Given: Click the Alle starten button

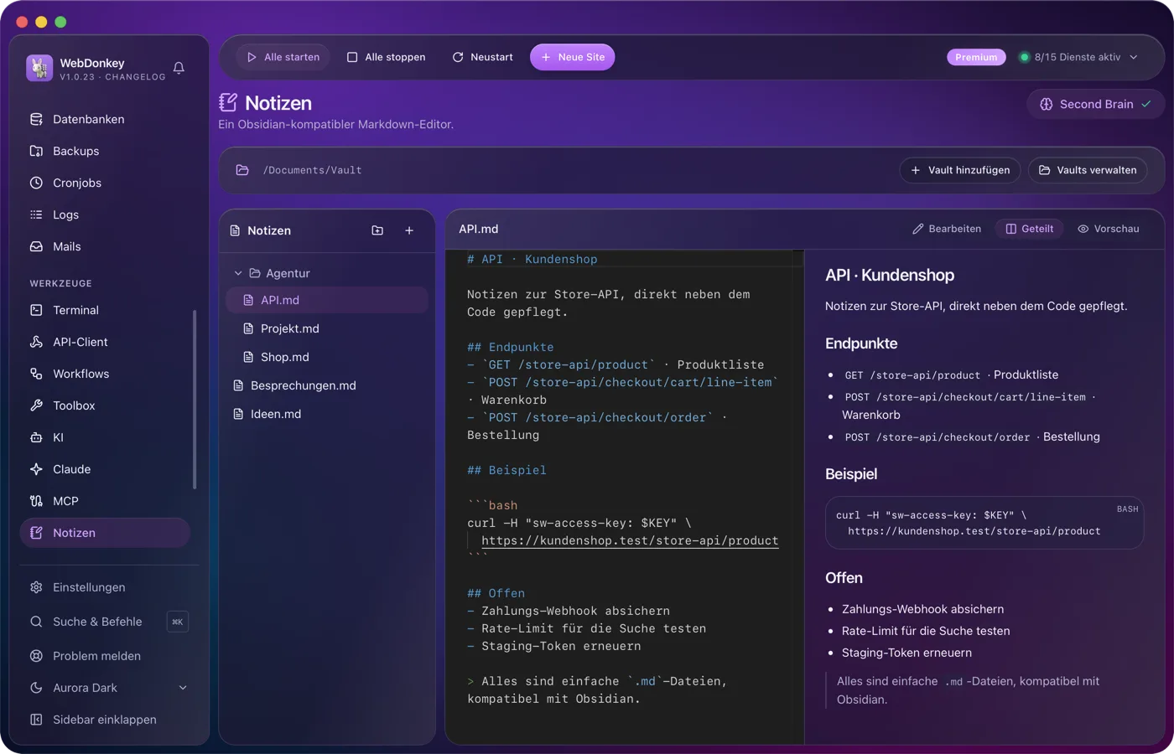Looking at the screenshot, I should [x=283, y=57].
